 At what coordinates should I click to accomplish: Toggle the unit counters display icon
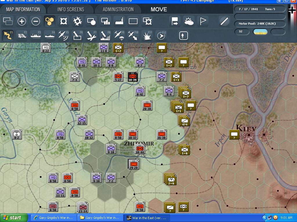coord(8,21)
